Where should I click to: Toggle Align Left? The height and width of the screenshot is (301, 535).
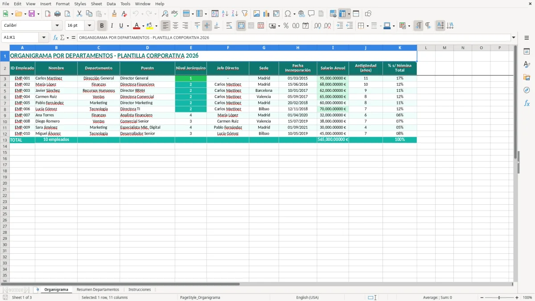pos(165,26)
